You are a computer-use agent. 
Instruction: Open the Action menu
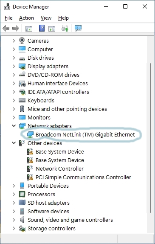click(26, 18)
